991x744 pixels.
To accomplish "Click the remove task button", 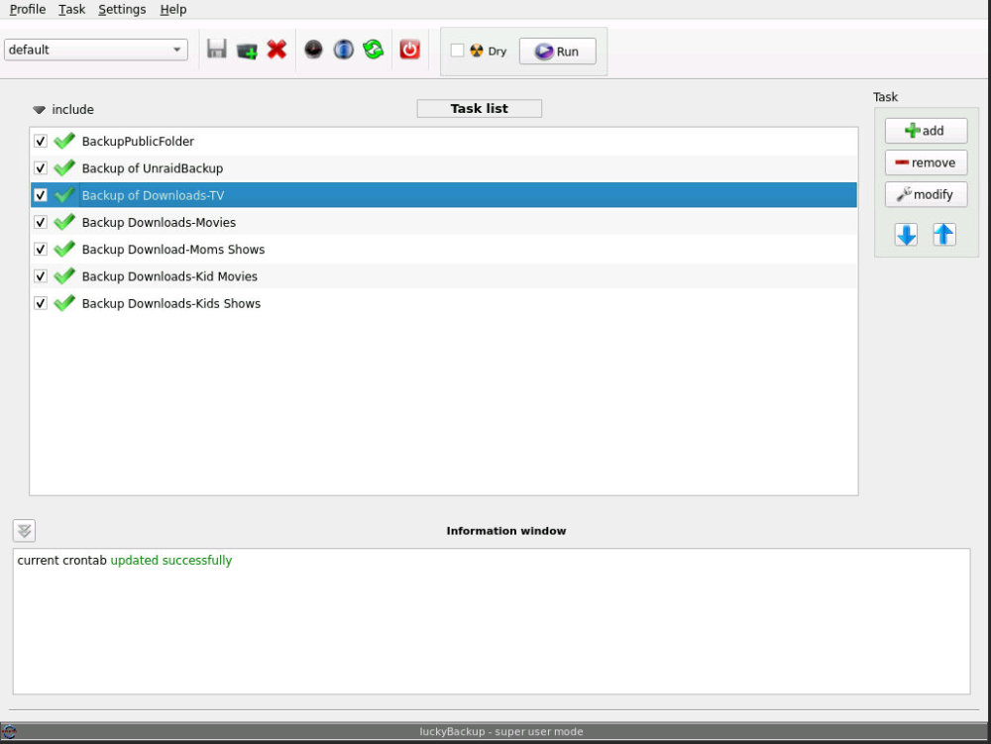I will coord(926,162).
